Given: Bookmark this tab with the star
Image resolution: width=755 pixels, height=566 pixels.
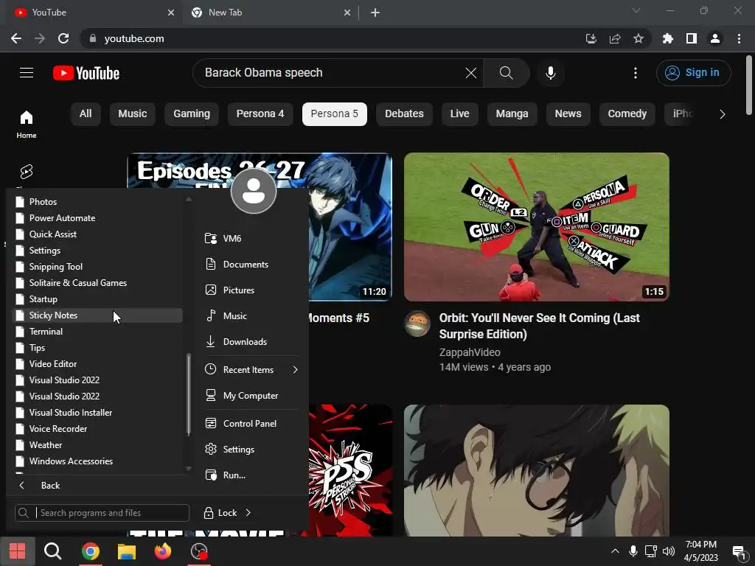Looking at the screenshot, I should (639, 38).
